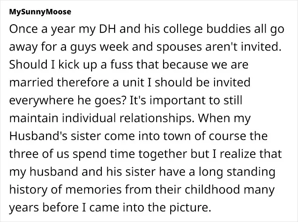Click the word "married" in the comment
The width and height of the screenshot is (298, 222).
point(32,83)
